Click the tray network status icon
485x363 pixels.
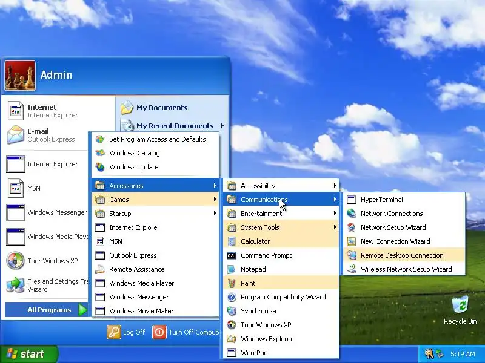[440, 354]
